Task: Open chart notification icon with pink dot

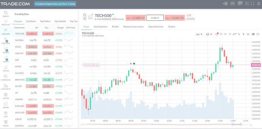Action: tap(217, 34)
